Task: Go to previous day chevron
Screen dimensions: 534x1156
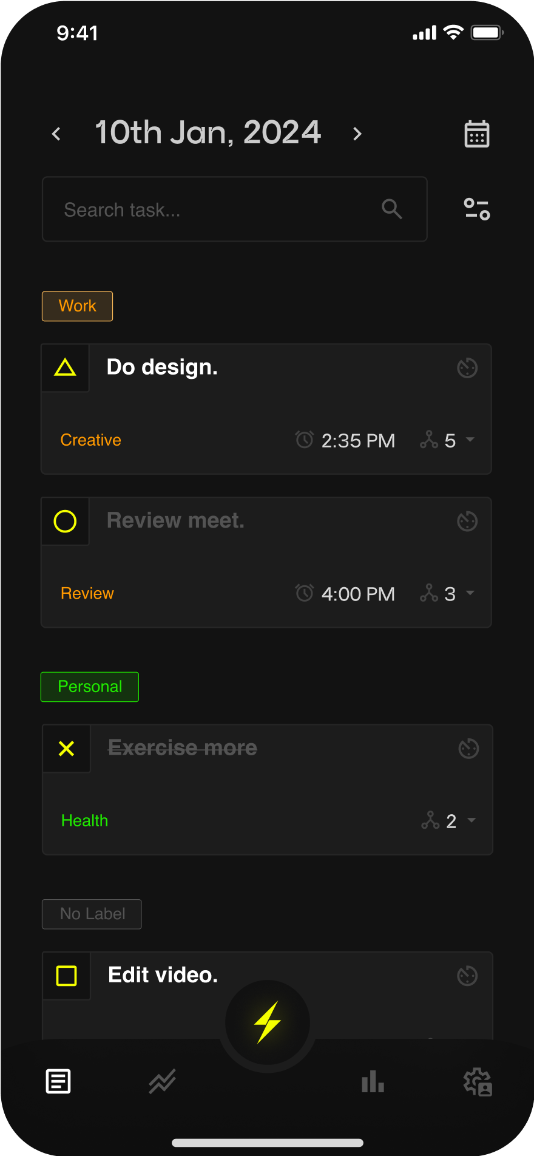Action: click(x=56, y=134)
